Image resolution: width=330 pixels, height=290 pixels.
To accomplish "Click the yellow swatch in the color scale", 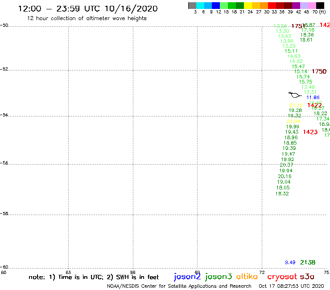I will click(248, 5).
